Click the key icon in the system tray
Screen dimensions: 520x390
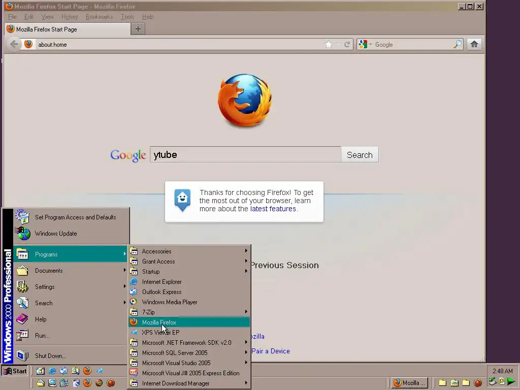point(502,381)
